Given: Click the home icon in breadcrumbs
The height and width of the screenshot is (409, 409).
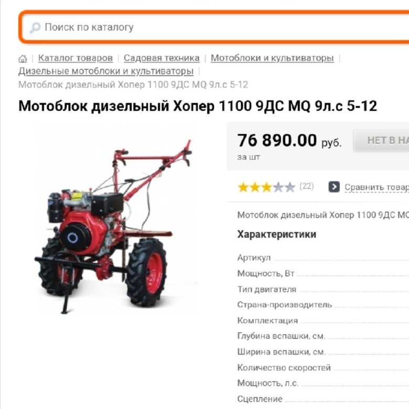Looking at the screenshot, I should point(23,59).
